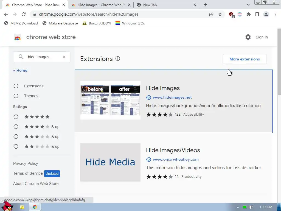Filter by two stars & up
This screenshot has height=211, width=281.
pyautogui.click(x=16, y=147)
